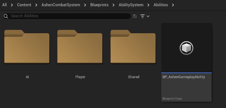
Task: Expand the chevron after AbilitySystem
Action: point(148,5)
